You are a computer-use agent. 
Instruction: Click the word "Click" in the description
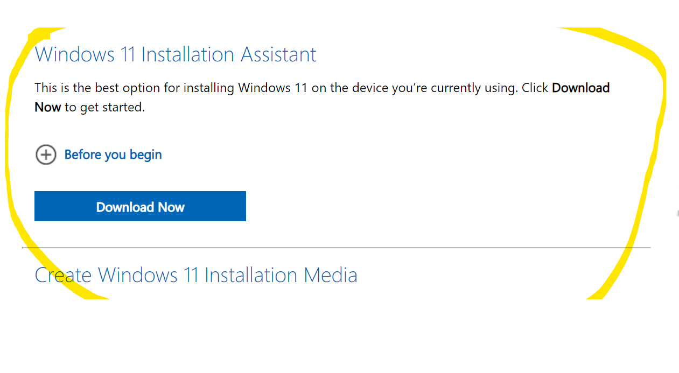(535, 88)
